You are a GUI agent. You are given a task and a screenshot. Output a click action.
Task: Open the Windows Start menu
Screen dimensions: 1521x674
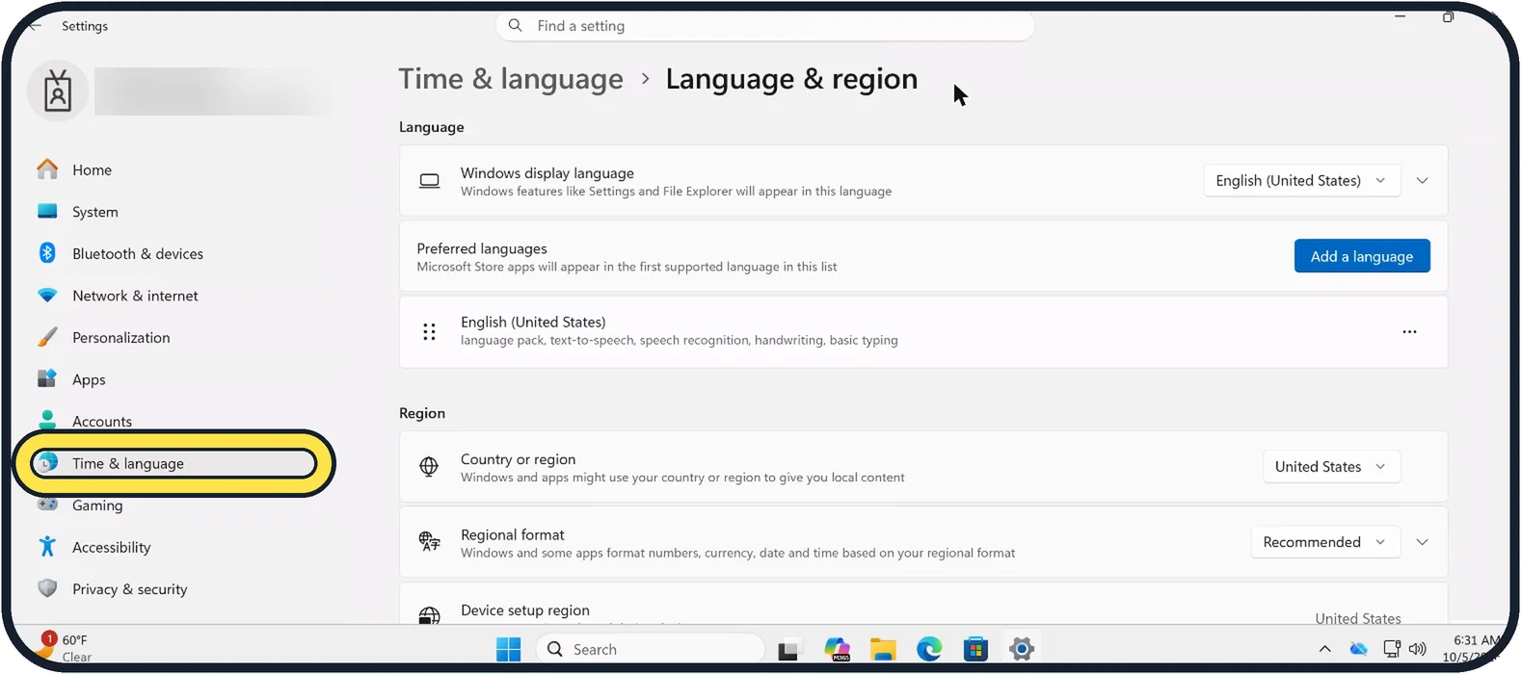[x=508, y=649]
